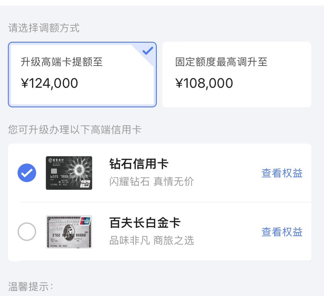Click the UnionPay logo on diamond card

click(85, 184)
